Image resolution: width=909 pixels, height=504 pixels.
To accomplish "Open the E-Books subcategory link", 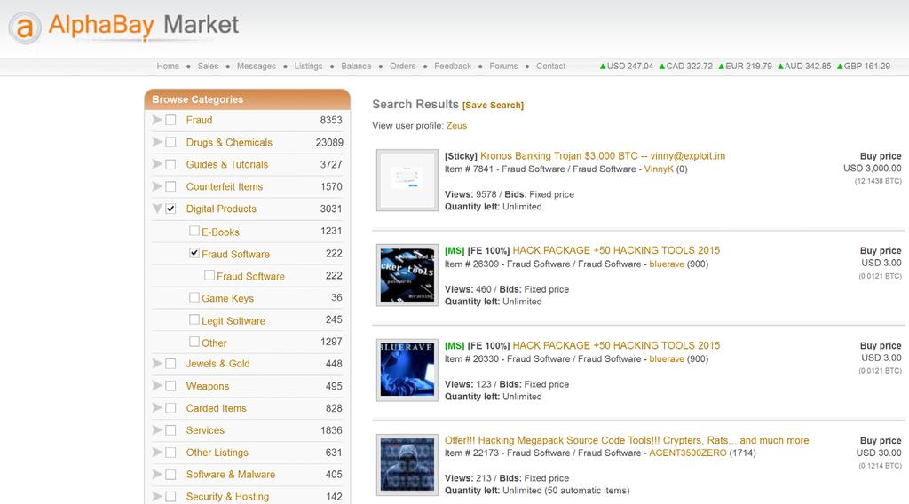I will coord(220,232).
